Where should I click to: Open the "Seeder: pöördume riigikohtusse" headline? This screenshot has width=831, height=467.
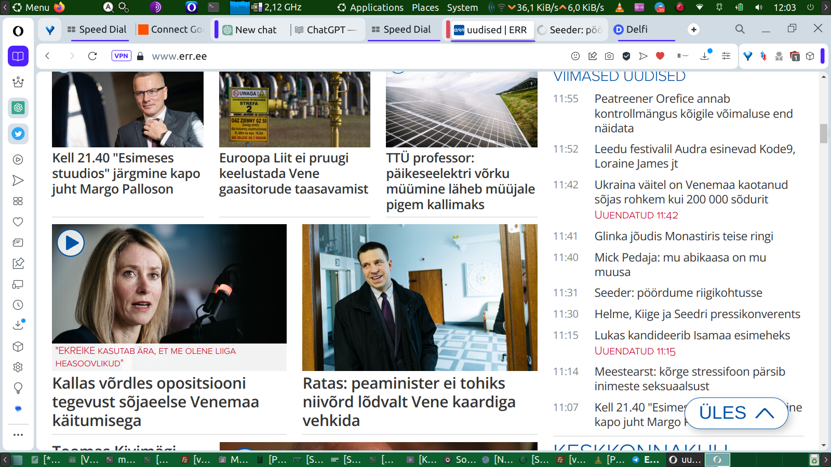point(678,293)
